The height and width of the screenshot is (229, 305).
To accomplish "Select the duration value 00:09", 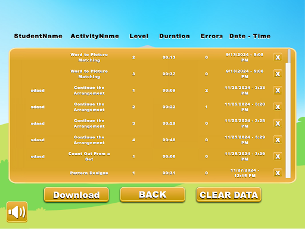I will (x=169, y=91).
